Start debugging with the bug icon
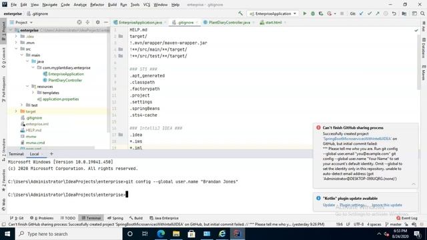The image size is (427, 240). 313,13
